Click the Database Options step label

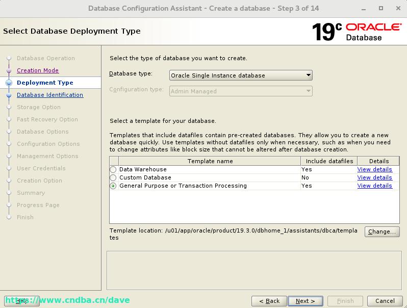(x=42, y=132)
